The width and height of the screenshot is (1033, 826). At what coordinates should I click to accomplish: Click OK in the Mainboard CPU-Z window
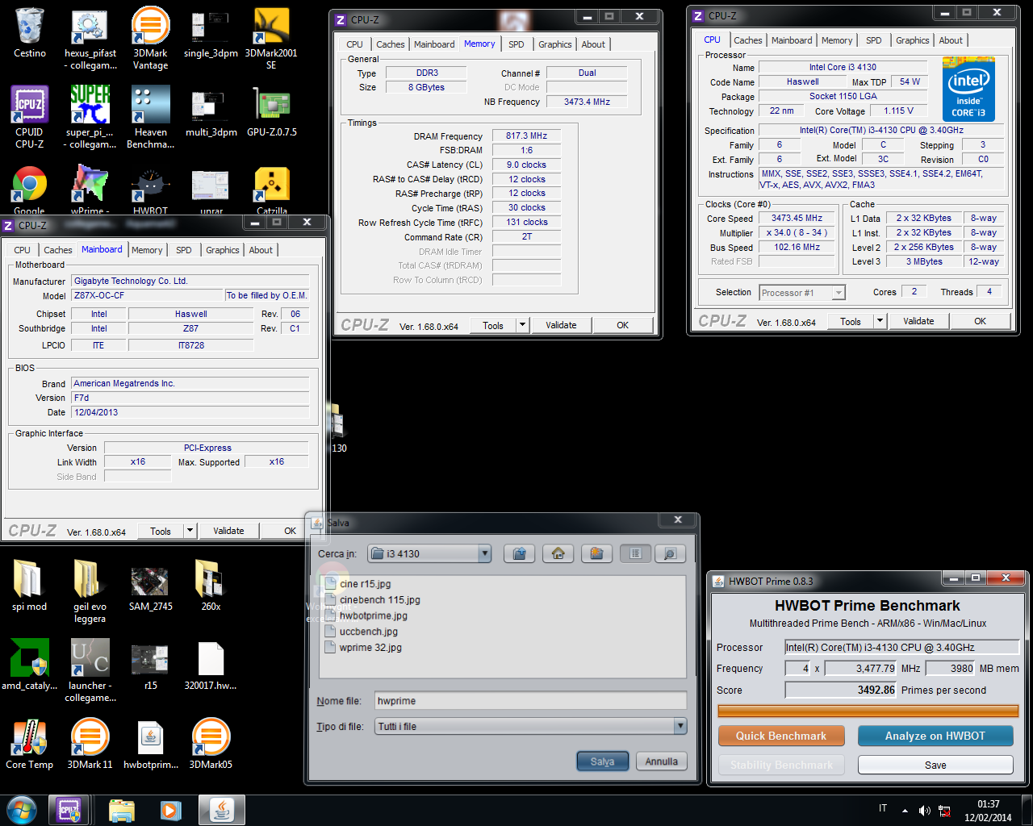[x=291, y=531]
